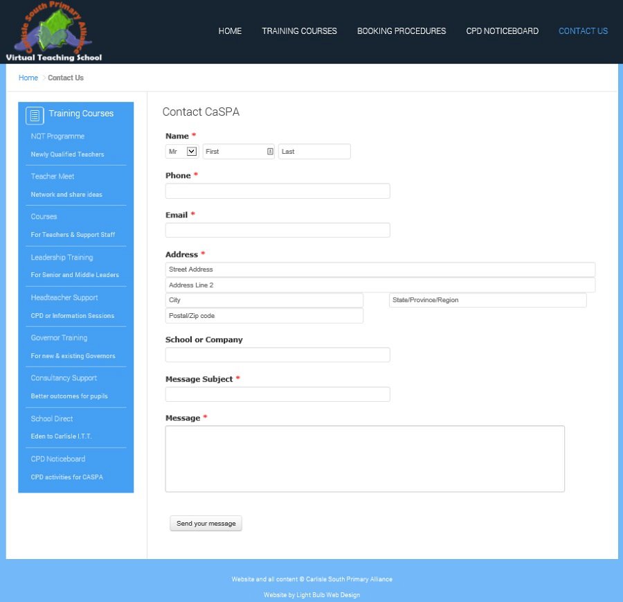Click the Street Address field
The image size is (623, 602).
[380, 269]
